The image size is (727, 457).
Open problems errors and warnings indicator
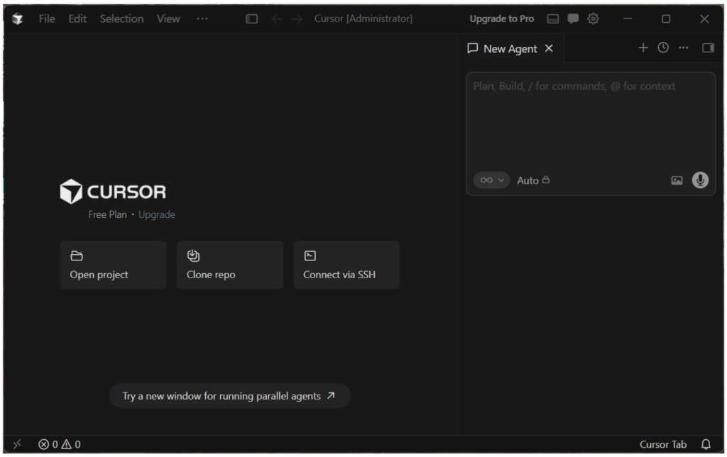(60, 444)
